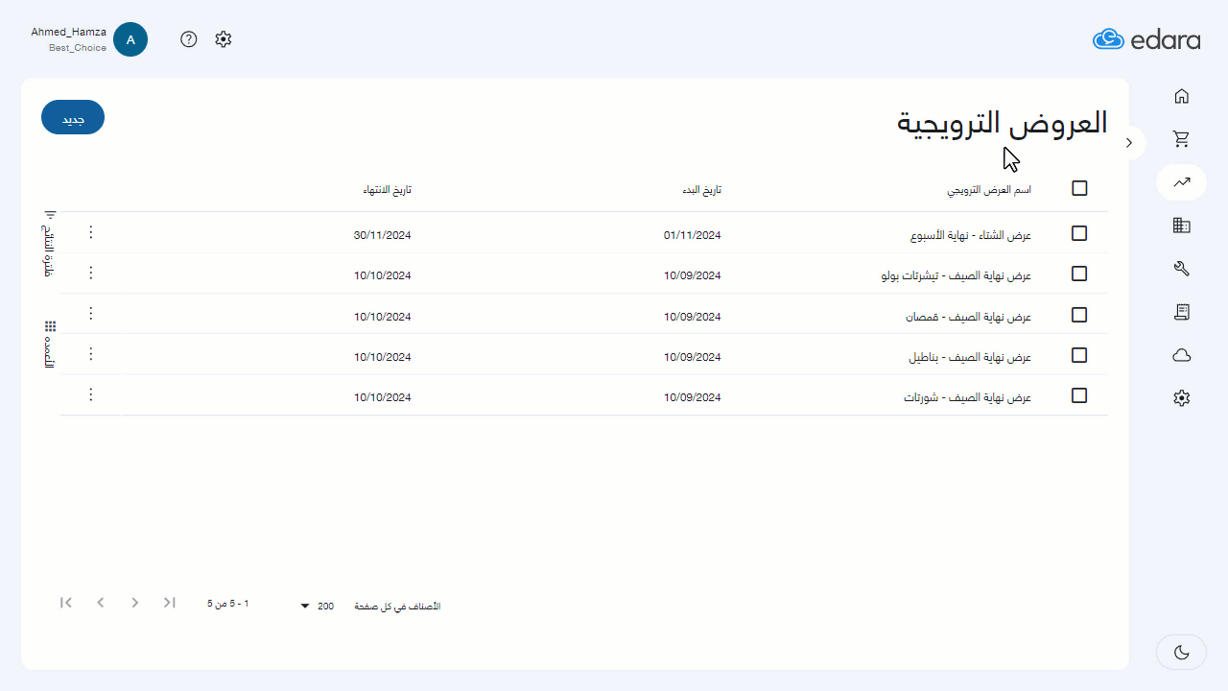Click the promotion name عرض الشتاء - نهاية الأسبوع

[970, 235]
